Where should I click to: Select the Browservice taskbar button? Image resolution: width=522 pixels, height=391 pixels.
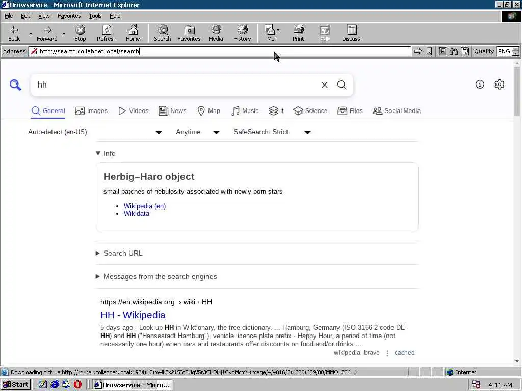pos(133,385)
